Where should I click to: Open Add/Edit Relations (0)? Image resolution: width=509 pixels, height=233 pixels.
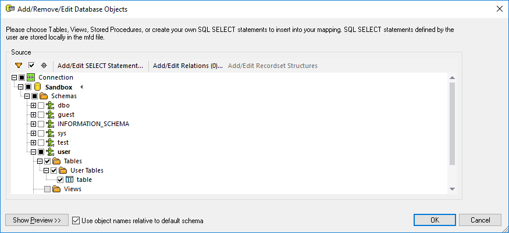[187, 66]
